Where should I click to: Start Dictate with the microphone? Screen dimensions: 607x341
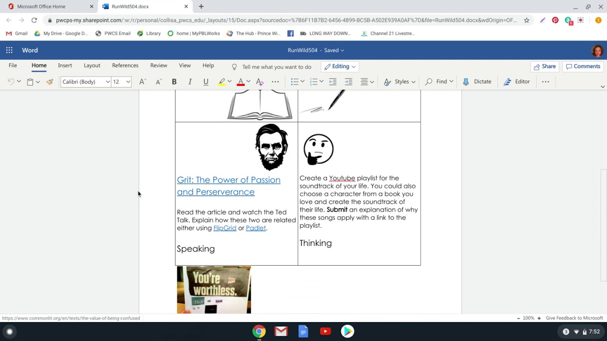coord(477,82)
